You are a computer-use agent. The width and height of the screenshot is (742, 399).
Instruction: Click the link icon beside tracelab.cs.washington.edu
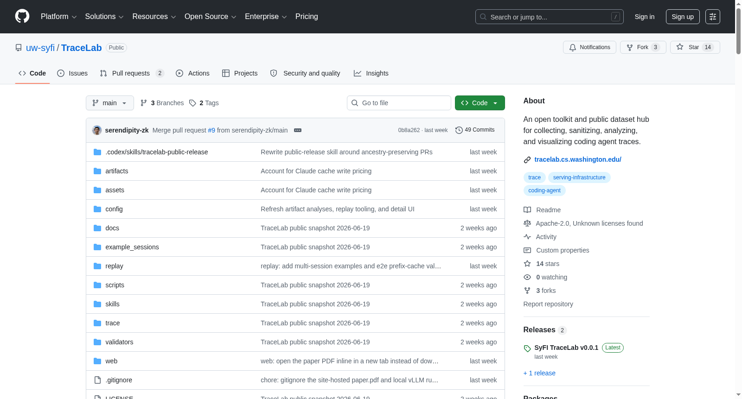pos(527,160)
